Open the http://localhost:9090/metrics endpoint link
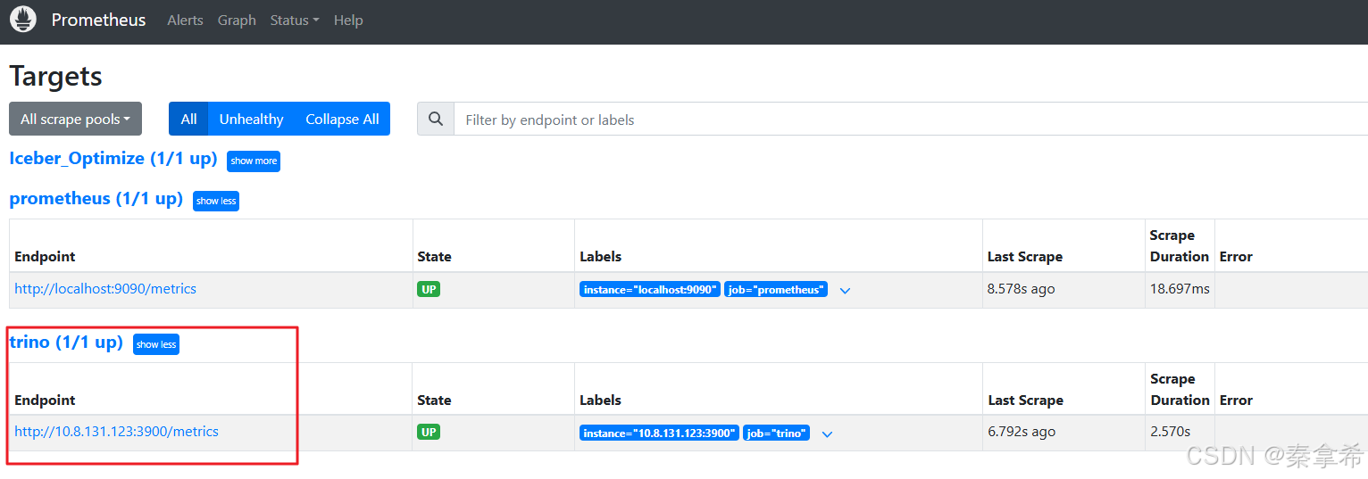 [105, 289]
